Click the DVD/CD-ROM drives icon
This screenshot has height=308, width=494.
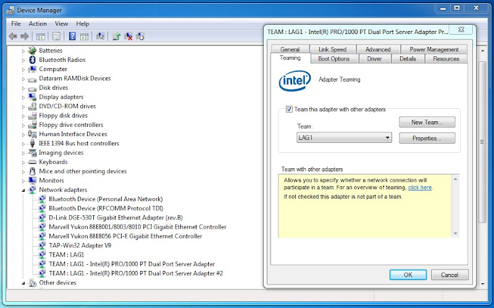(32, 106)
